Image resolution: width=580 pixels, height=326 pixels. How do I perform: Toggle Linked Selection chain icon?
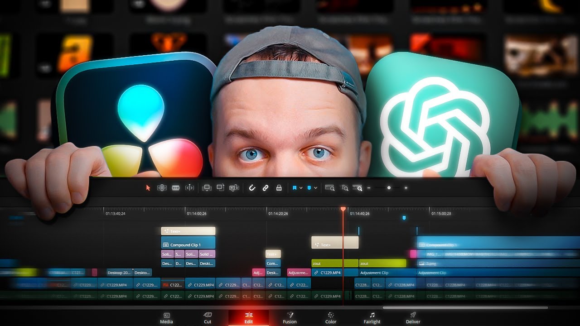pos(266,188)
